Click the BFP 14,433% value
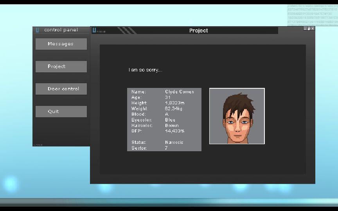This screenshot has width=338, height=211. tap(174, 131)
